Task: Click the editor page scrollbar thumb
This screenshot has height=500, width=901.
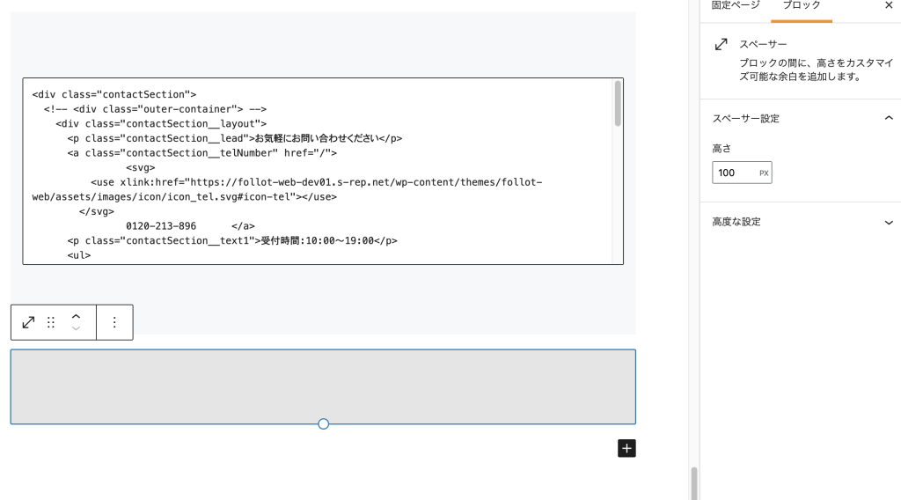Action: [x=693, y=482]
